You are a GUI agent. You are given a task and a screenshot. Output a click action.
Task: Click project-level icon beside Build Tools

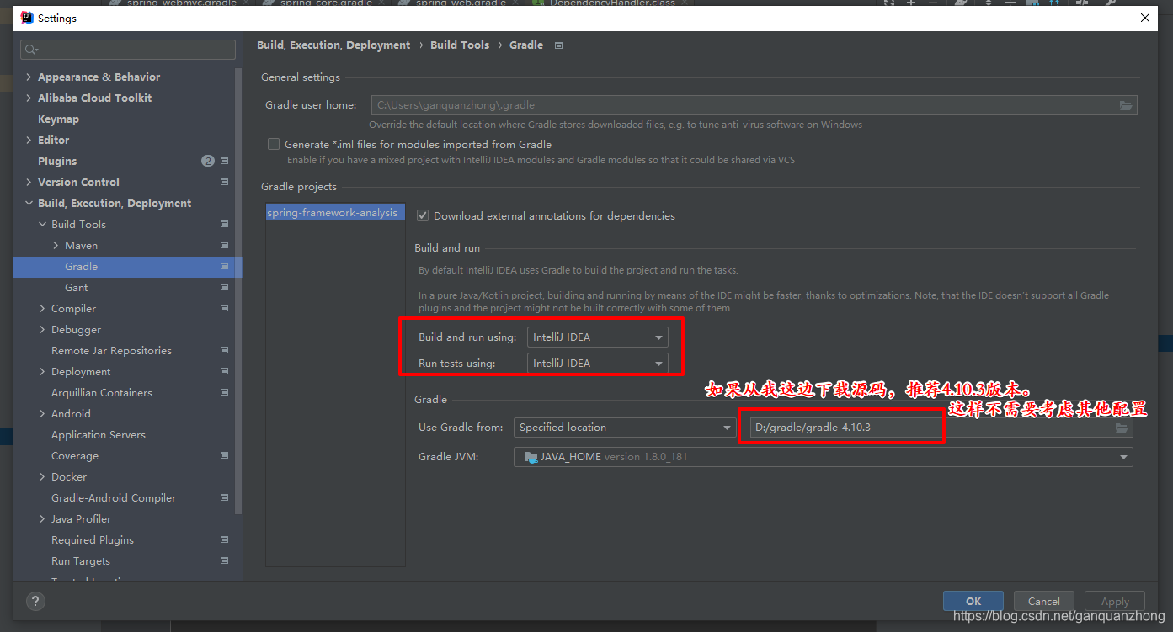pos(224,224)
